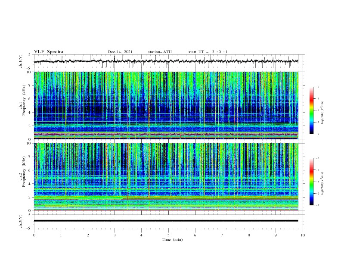
Task: Click inside the ch.1 spectrogram panel
Action: (x=166, y=105)
